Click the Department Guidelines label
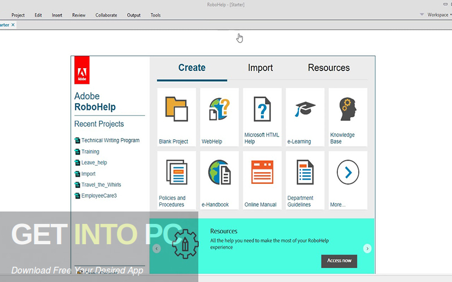This screenshot has width=452, height=282. click(x=300, y=201)
